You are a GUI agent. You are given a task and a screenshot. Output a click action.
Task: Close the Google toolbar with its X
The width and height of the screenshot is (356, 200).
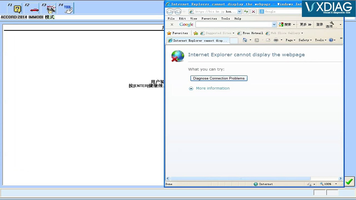(172, 24)
